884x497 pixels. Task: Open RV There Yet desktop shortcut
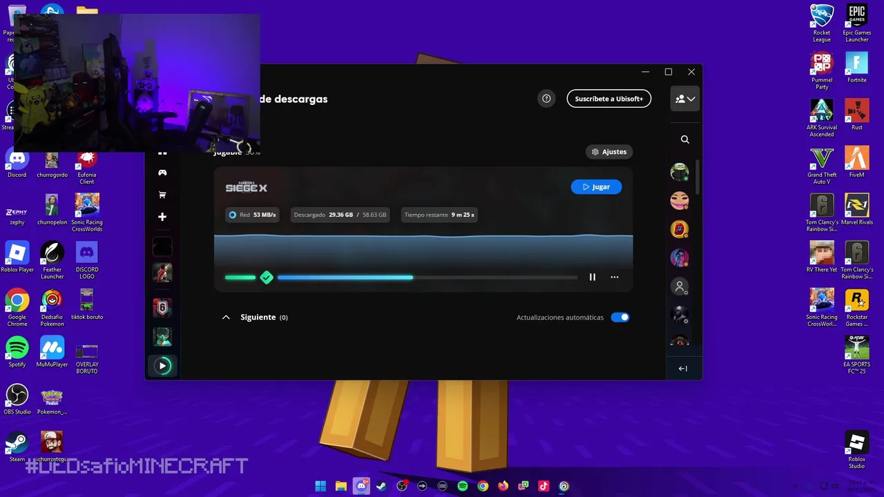822,257
